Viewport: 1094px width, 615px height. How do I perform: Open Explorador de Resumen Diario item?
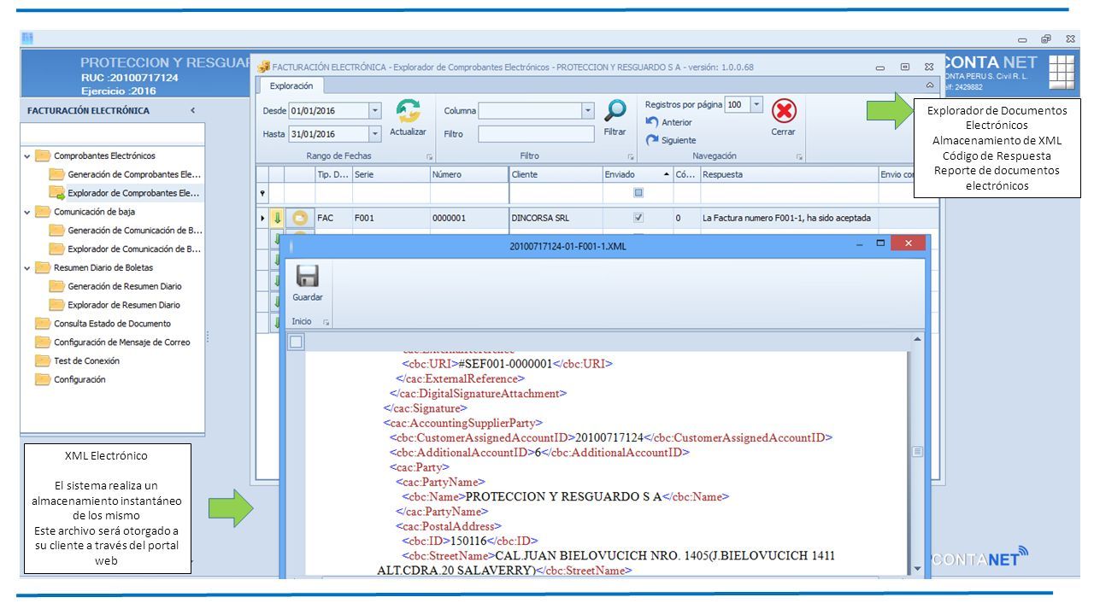click(x=124, y=305)
